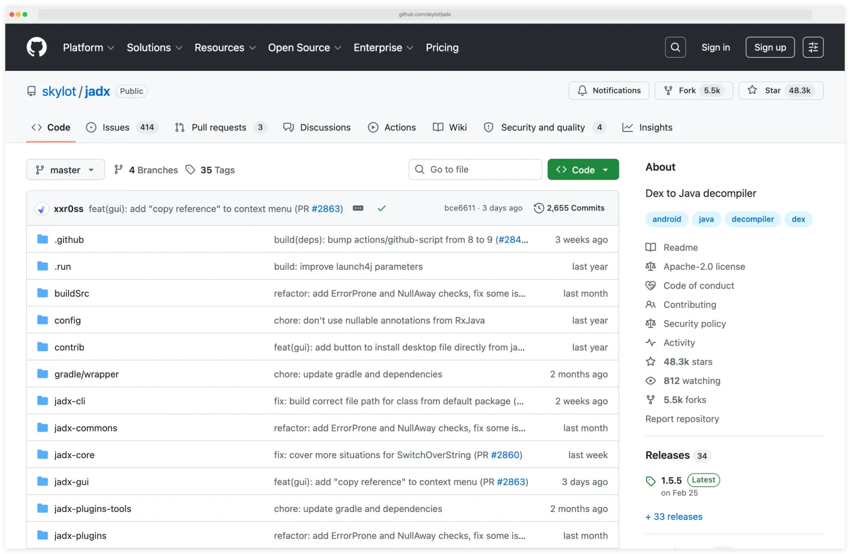Click the bell icon in Notifications
Image resolution: width=850 pixels, height=554 pixels.
pos(582,91)
